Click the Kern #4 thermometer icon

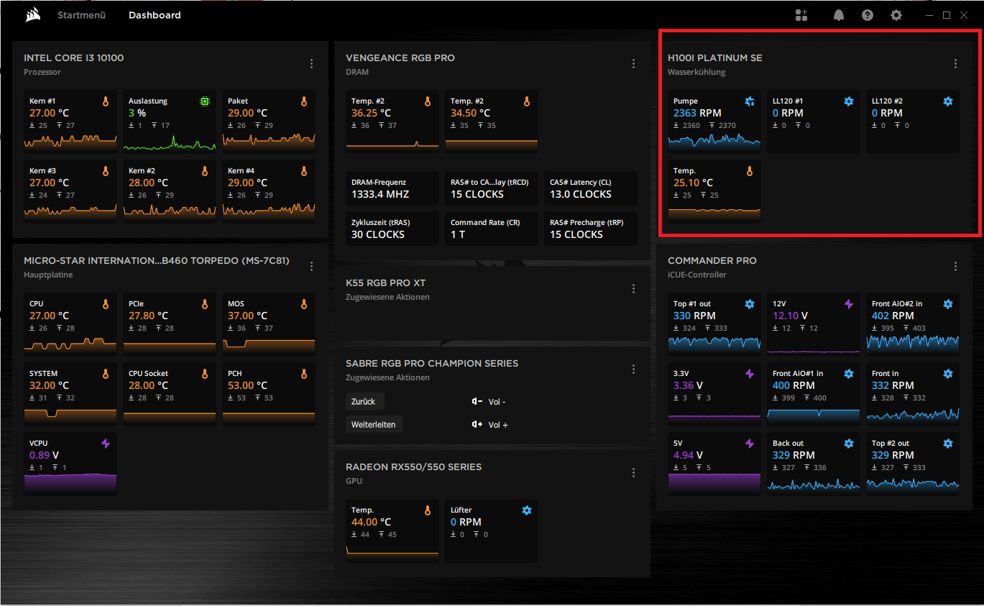pos(304,171)
